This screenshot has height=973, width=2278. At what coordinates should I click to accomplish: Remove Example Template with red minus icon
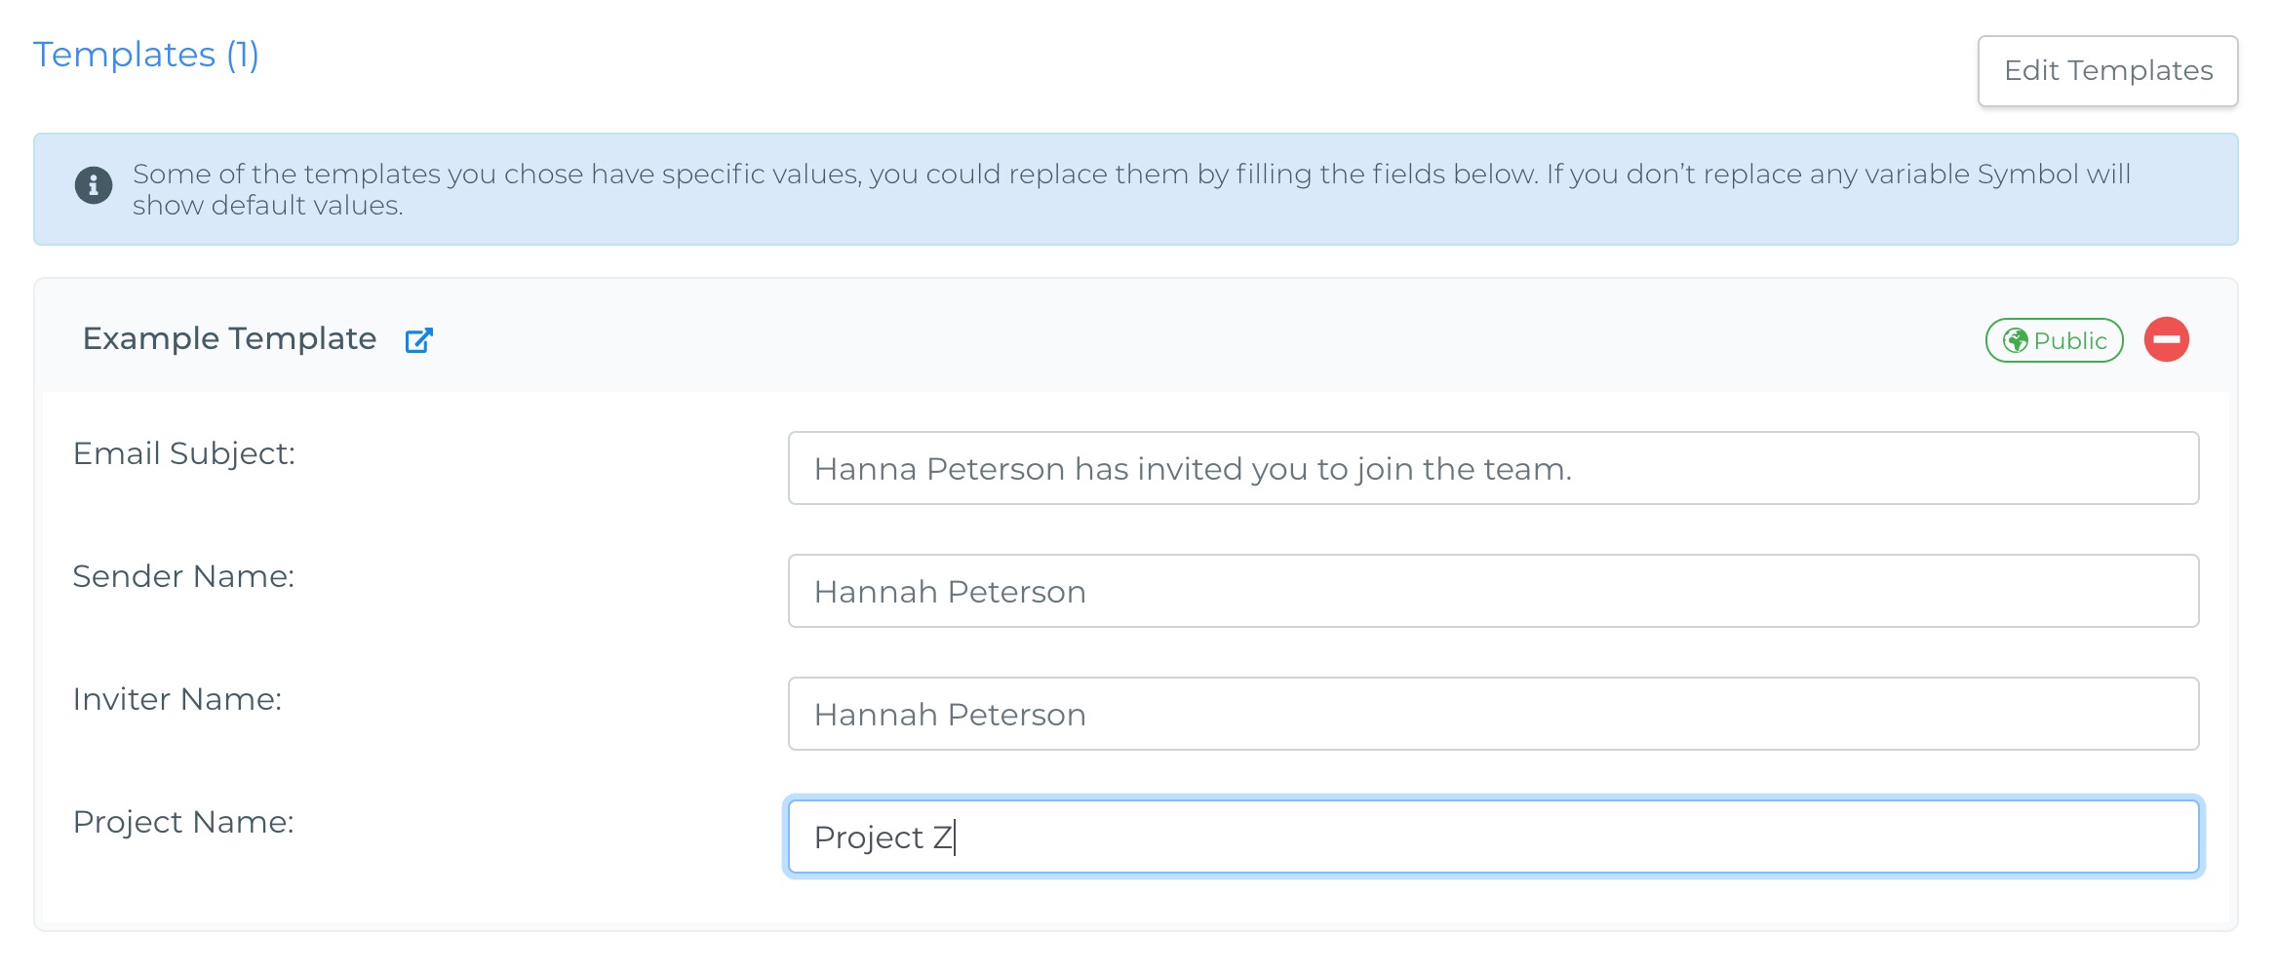(2166, 339)
